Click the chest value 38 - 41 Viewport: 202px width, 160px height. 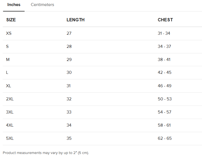pyautogui.click(x=164, y=60)
